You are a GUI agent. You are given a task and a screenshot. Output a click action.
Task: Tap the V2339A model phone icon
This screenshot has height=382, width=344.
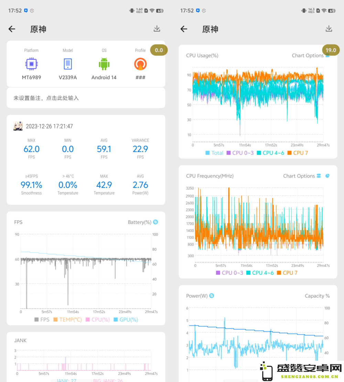pos(68,64)
